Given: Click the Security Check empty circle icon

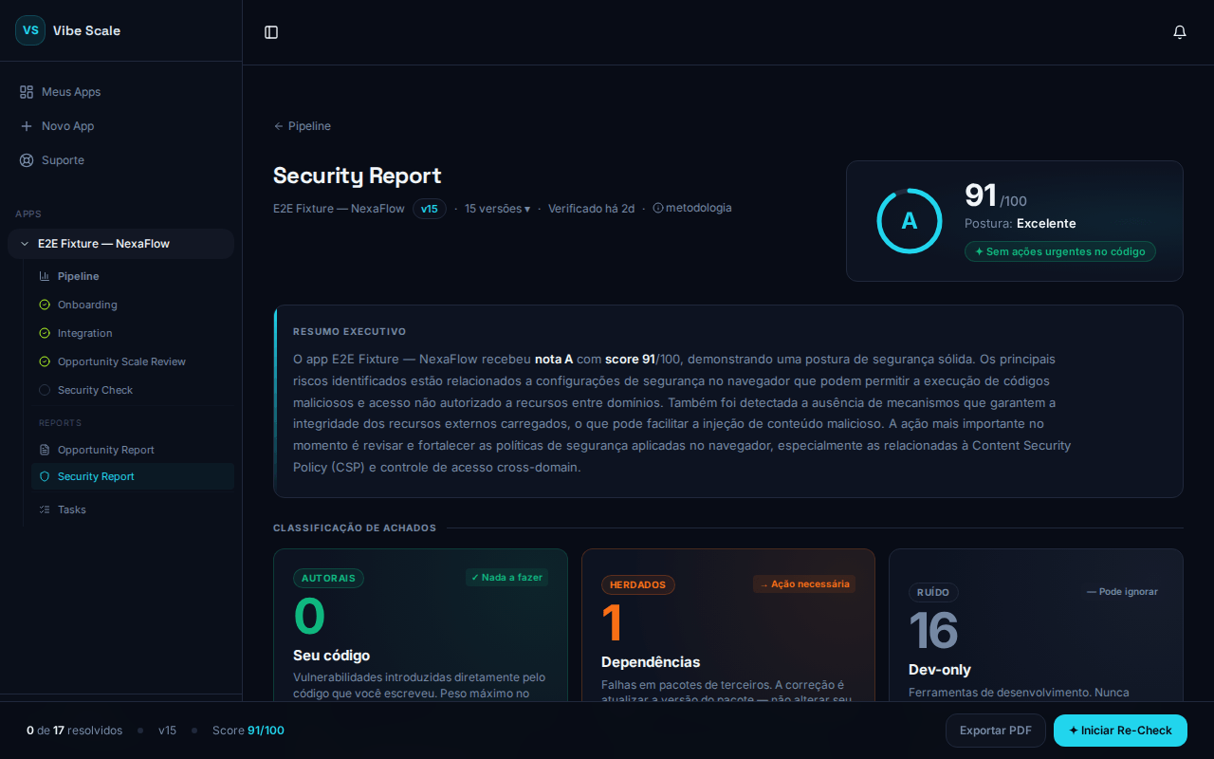Looking at the screenshot, I should click(x=45, y=390).
